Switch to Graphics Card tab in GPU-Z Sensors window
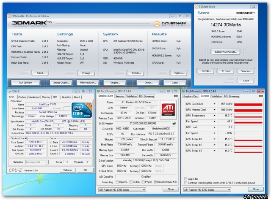 pos(191,96)
